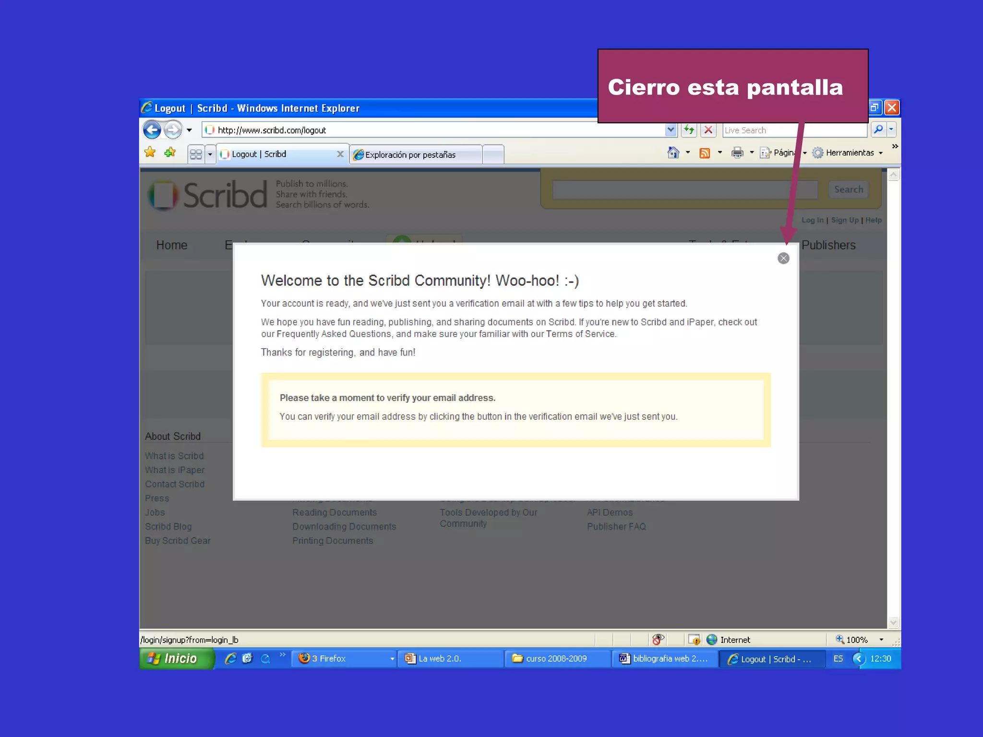Click the Contact Scribd link
Image resolution: width=983 pixels, height=737 pixels.
[x=175, y=484]
